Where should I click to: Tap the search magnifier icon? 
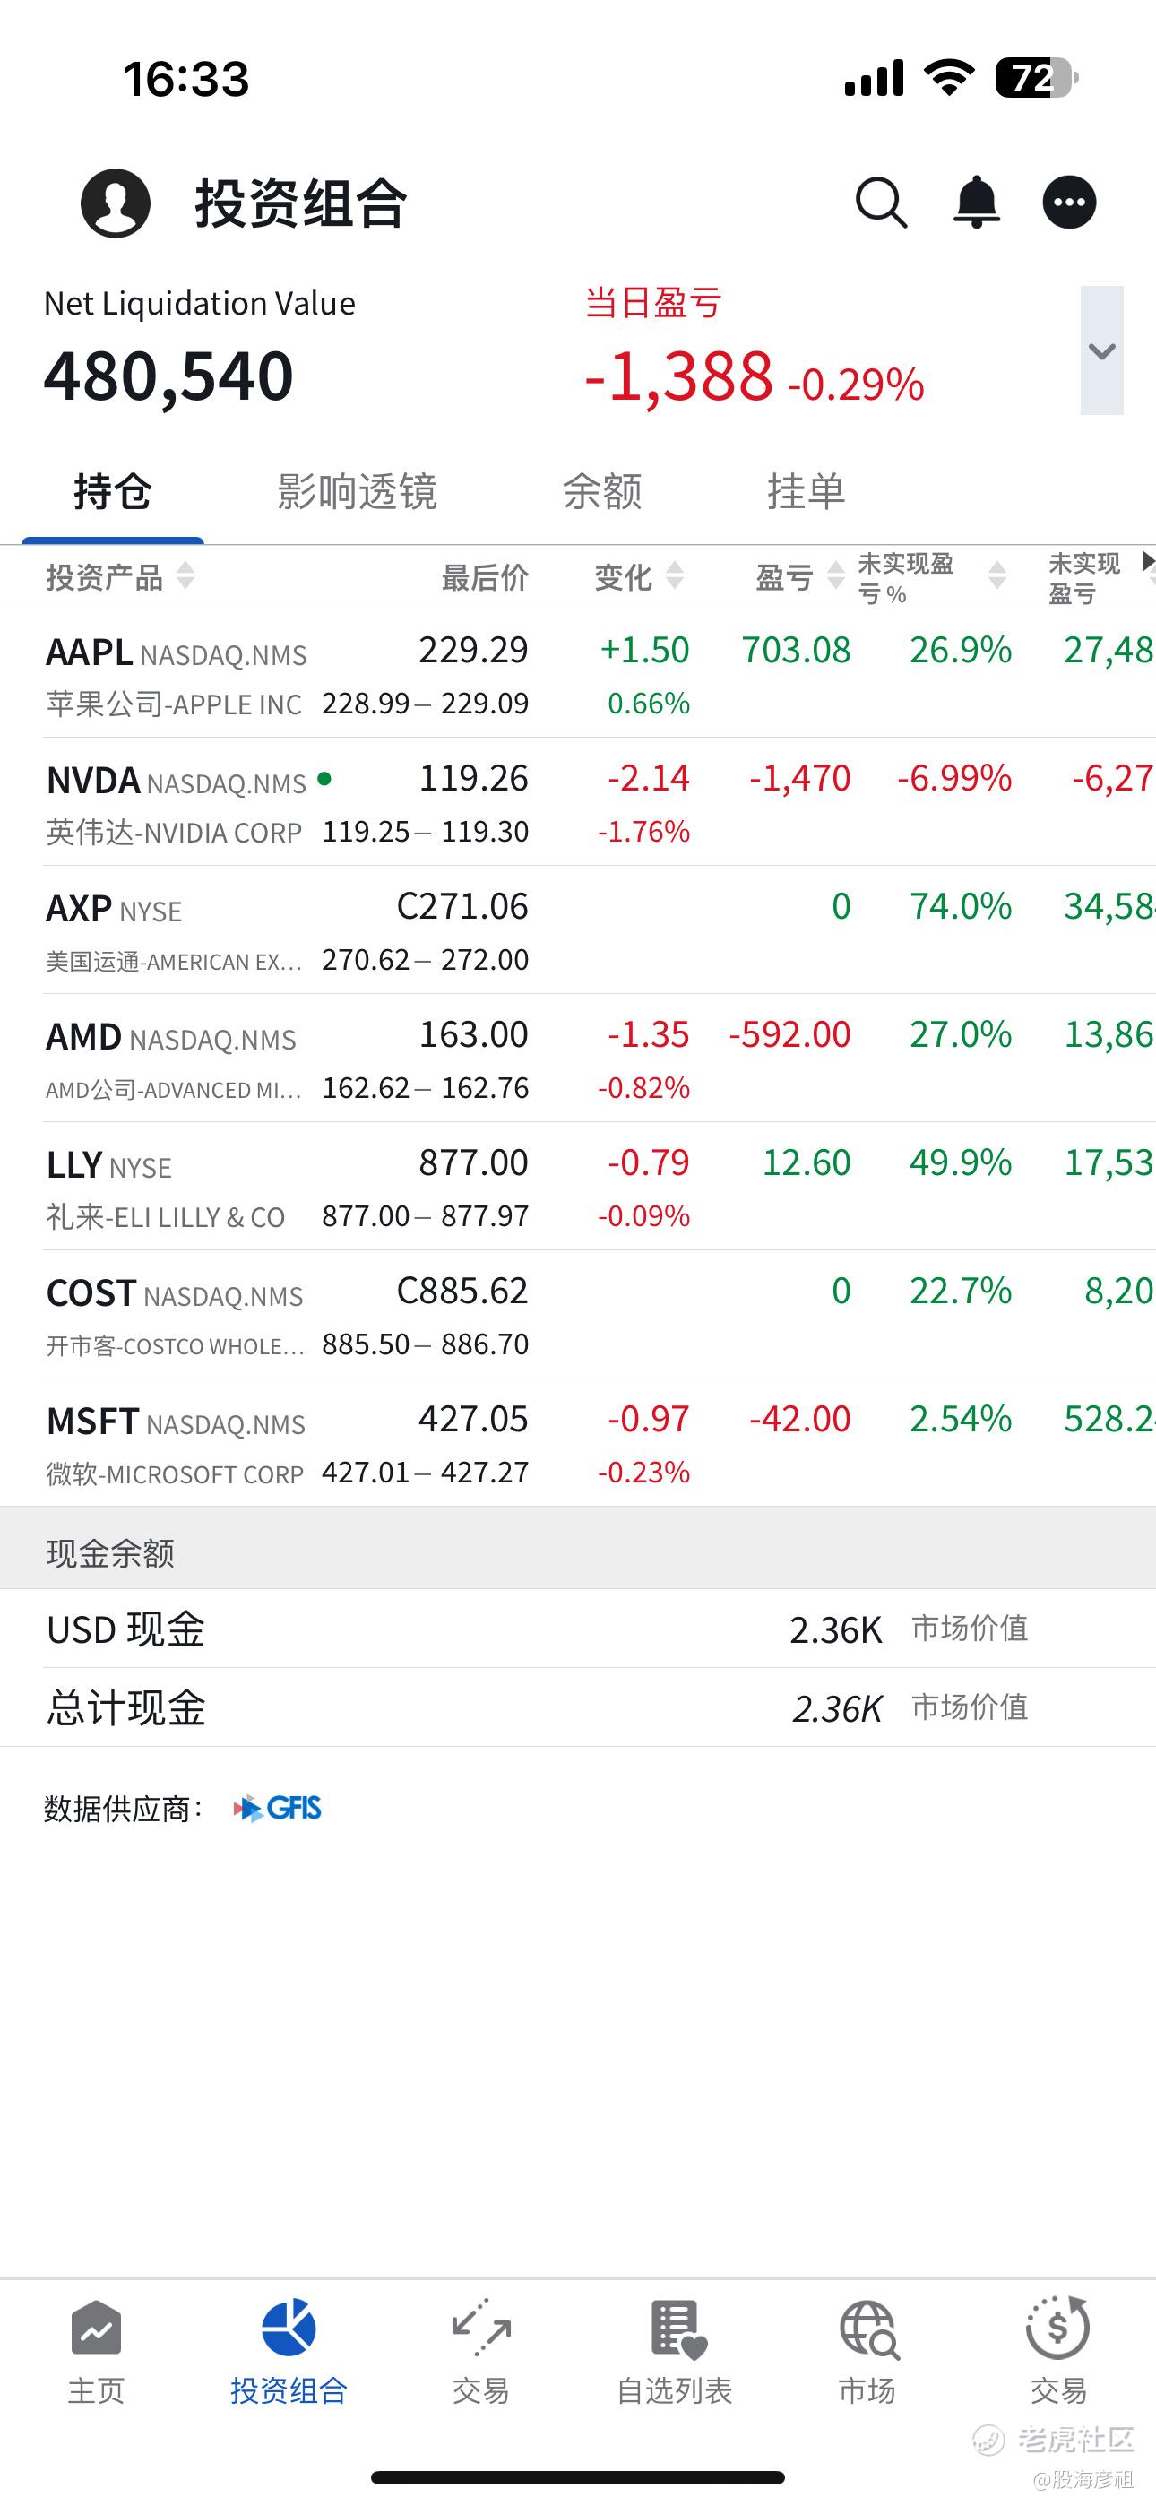(881, 203)
